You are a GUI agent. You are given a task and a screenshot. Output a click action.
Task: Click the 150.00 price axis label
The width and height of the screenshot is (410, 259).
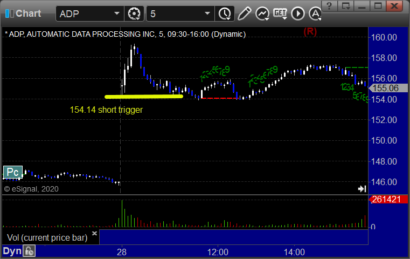(x=384, y=141)
